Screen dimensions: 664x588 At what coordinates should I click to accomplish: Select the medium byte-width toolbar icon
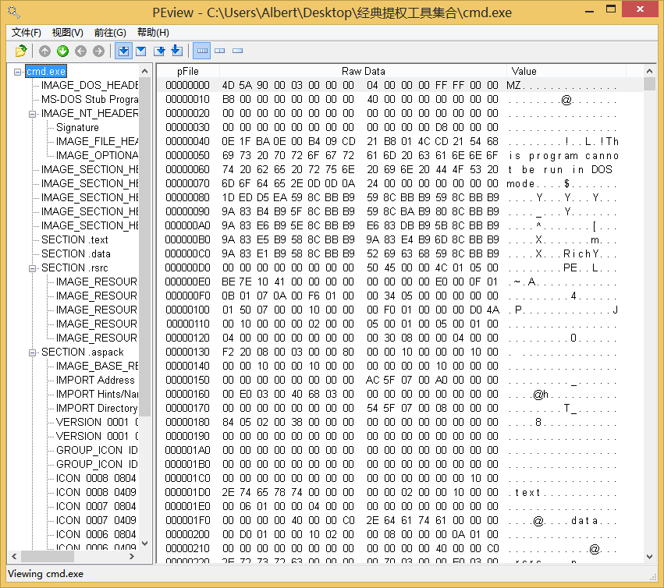click(220, 51)
